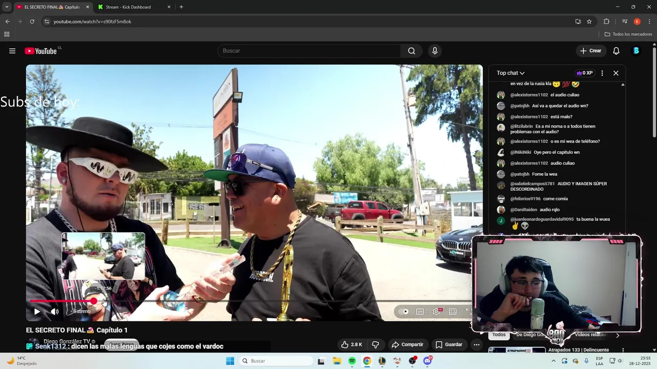
Task: Install app icon in address bar
Action: [x=578, y=22]
